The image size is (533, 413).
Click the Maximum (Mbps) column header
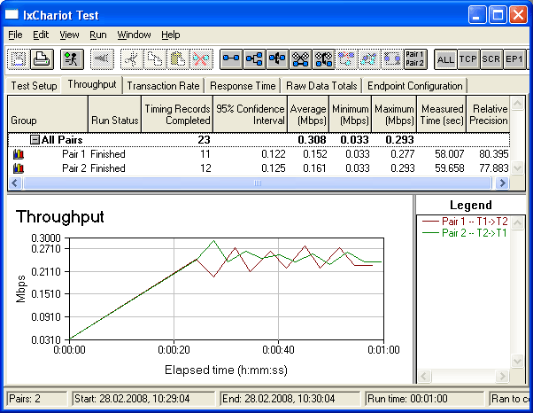394,114
